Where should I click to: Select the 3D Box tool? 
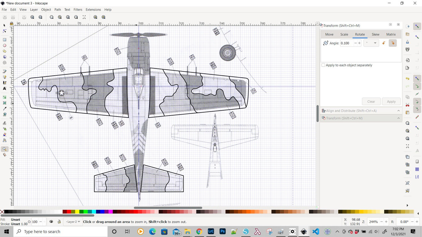pos(5,57)
